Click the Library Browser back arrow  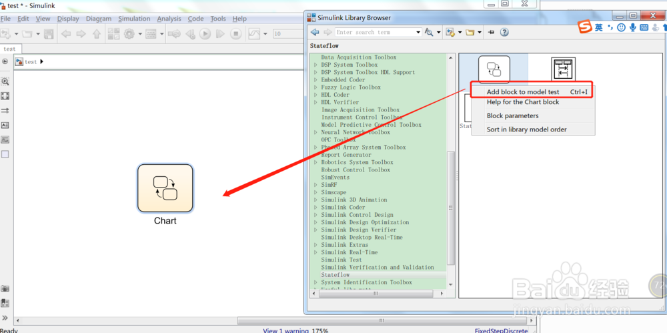pos(315,32)
